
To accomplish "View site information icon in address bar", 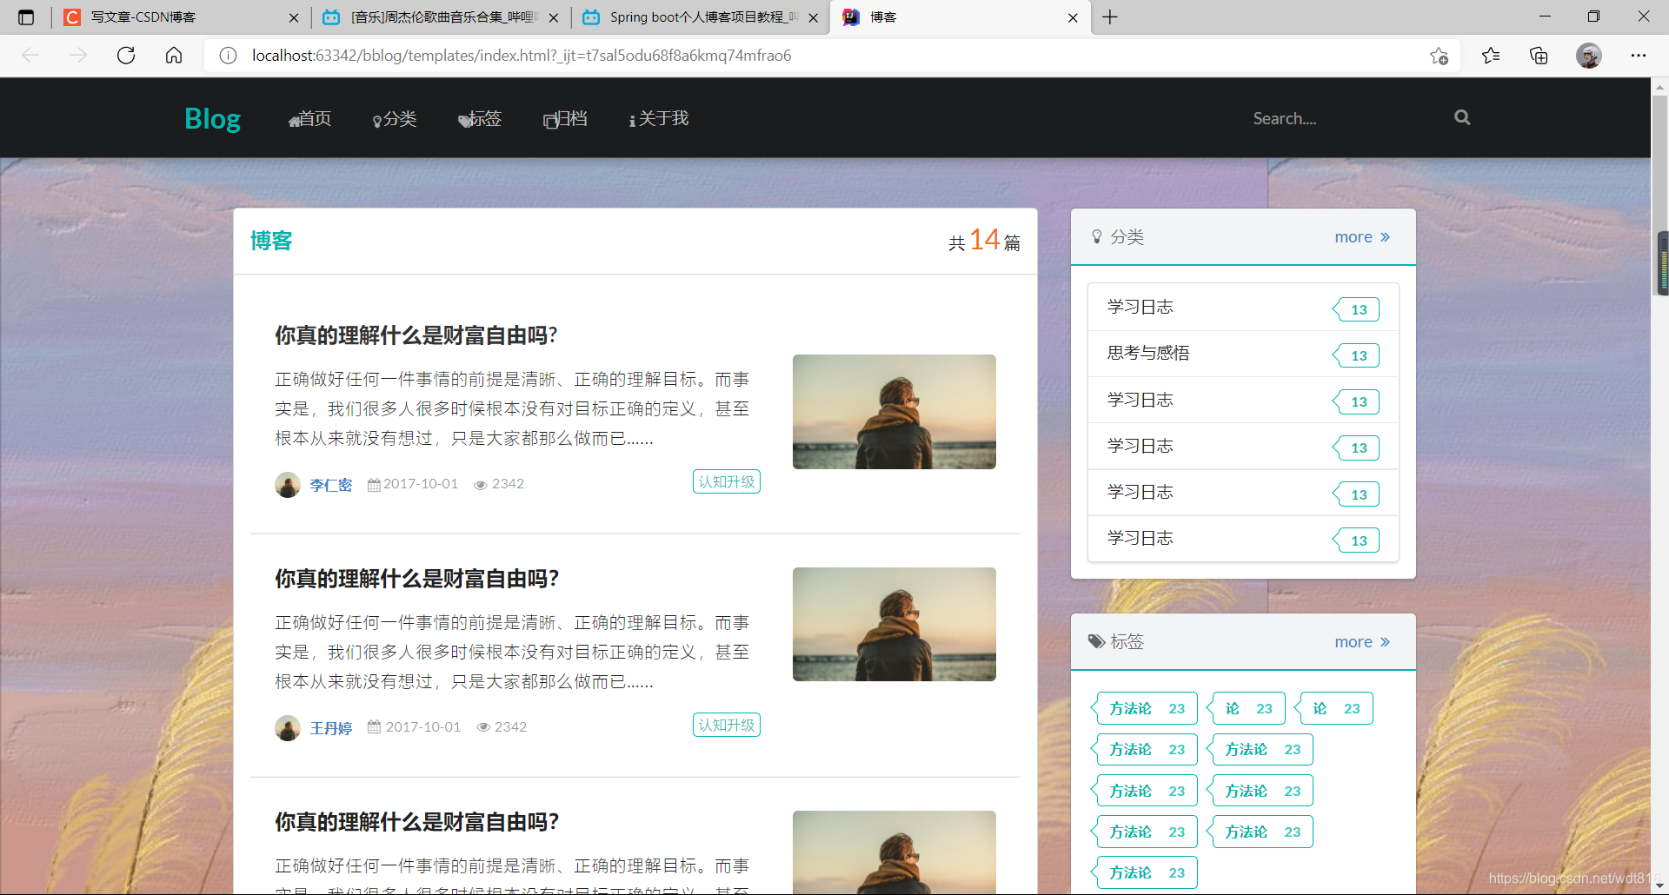I will pyautogui.click(x=228, y=56).
